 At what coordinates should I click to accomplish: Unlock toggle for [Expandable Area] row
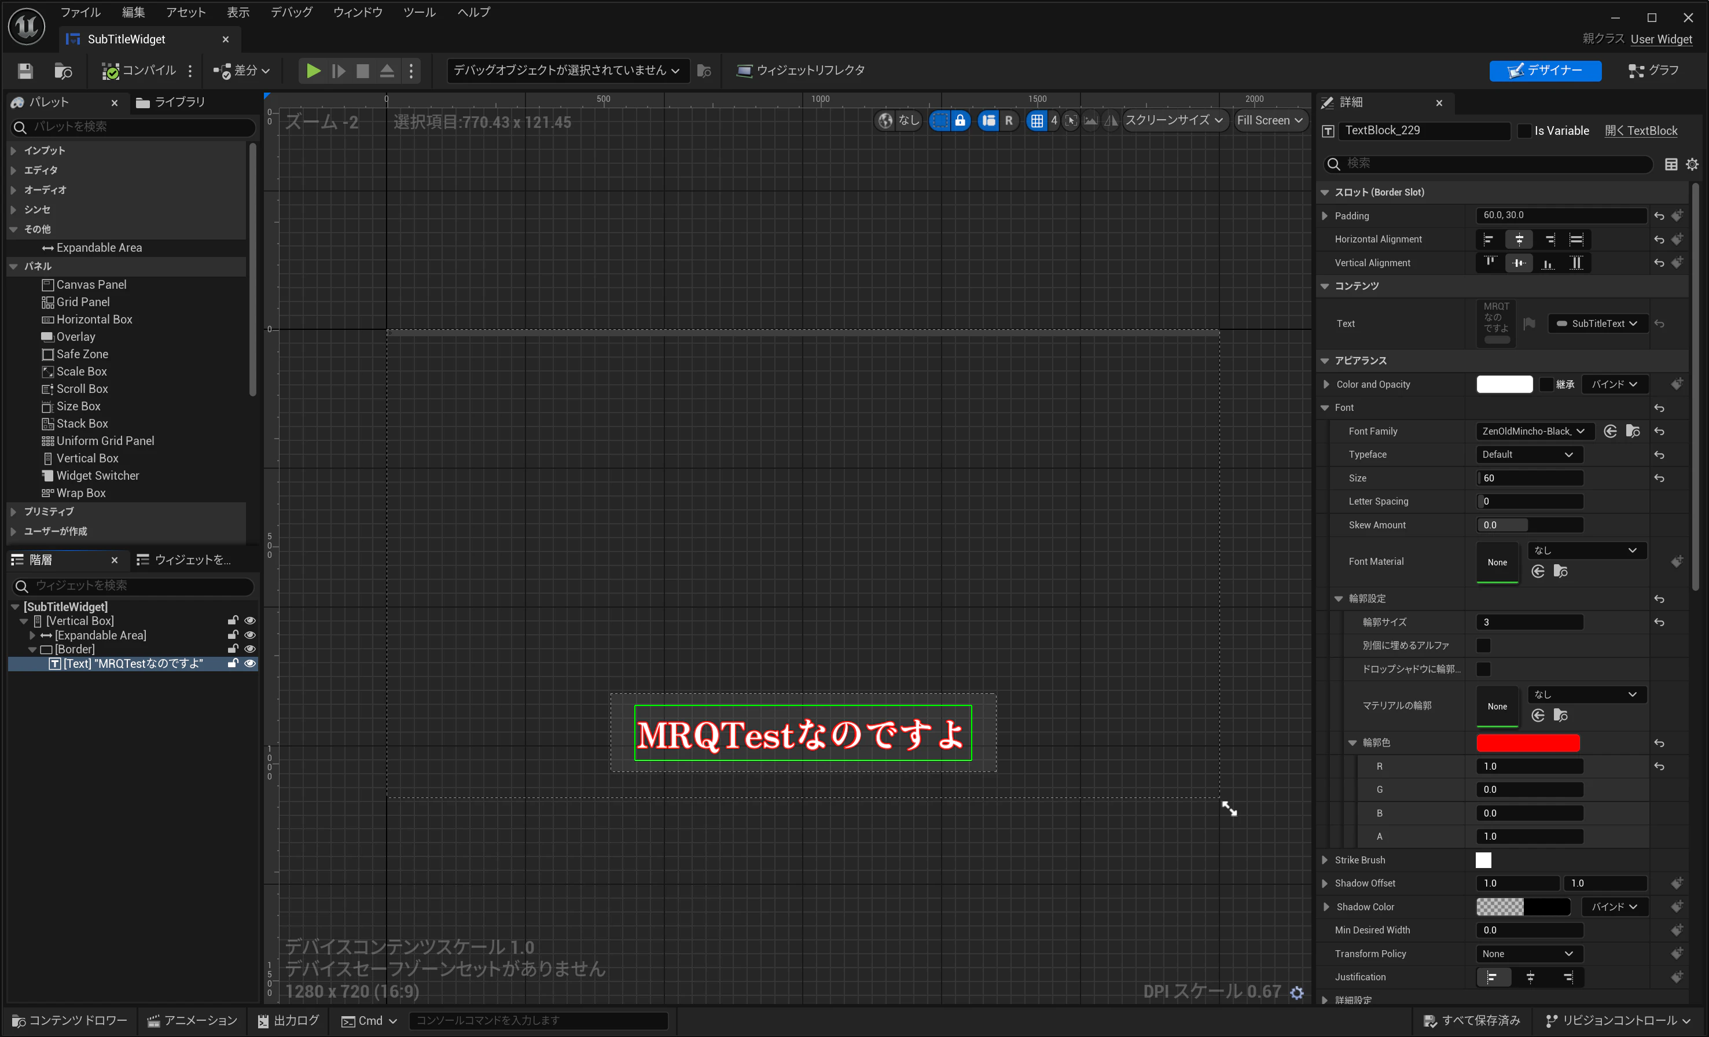click(x=233, y=635)
